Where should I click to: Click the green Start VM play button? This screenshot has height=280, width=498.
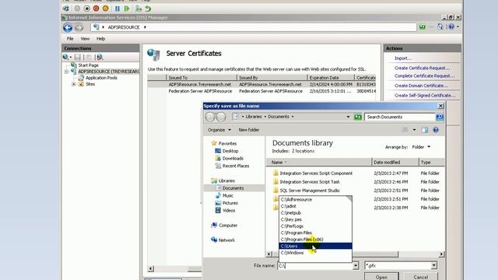(127, 9)
